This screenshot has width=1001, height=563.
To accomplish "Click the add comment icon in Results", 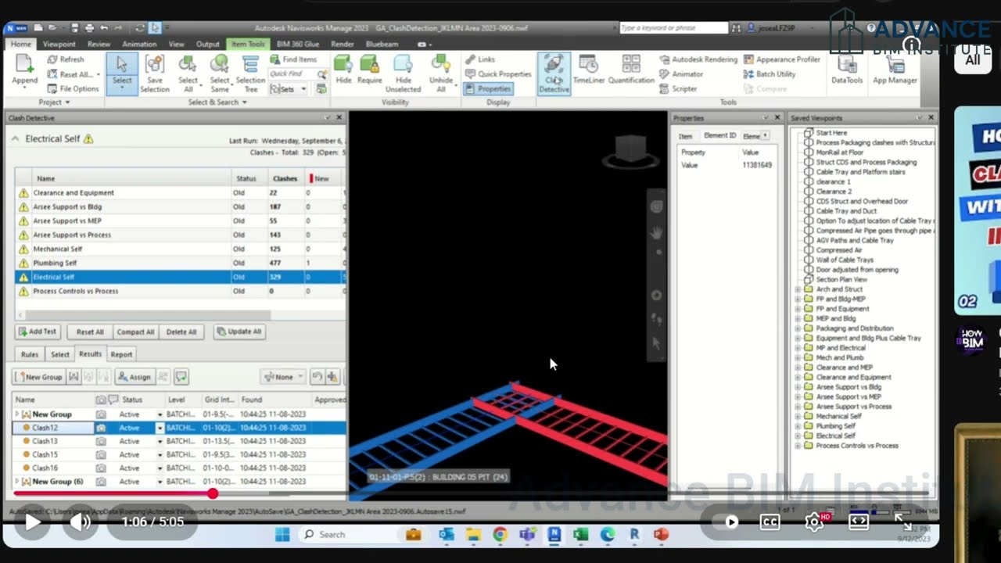I will tap(181, 377).
